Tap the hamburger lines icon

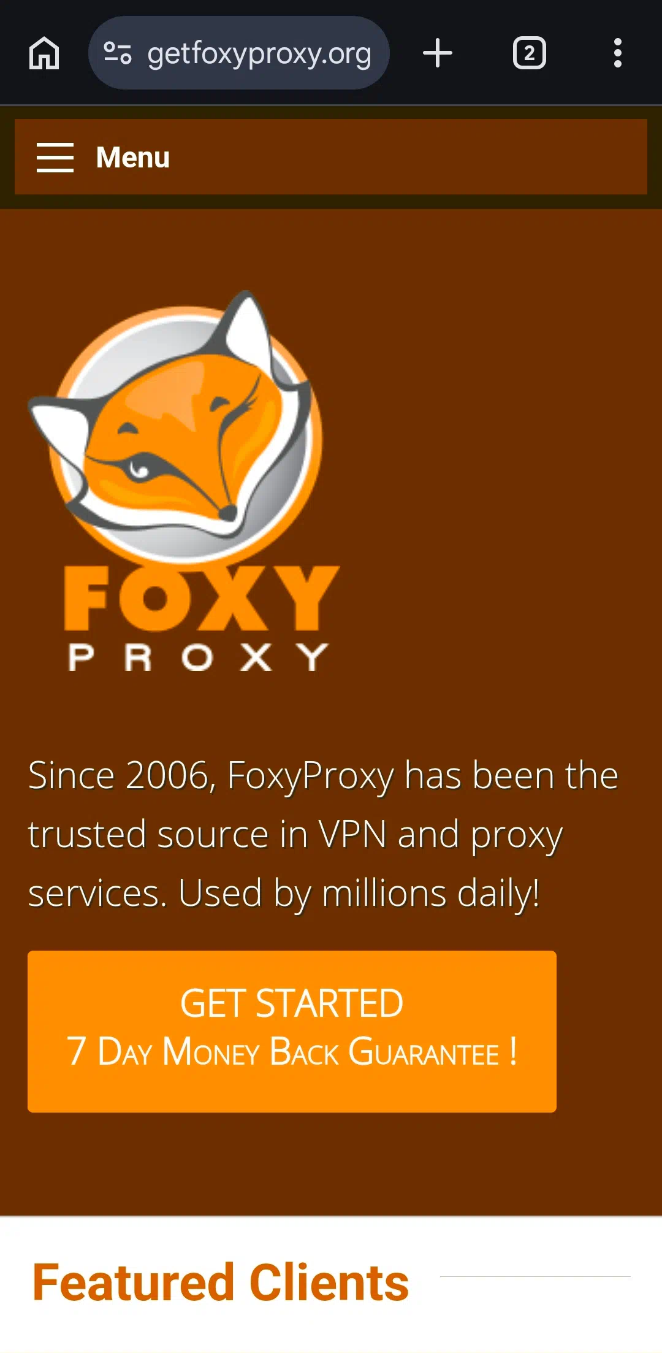point(55,158)
